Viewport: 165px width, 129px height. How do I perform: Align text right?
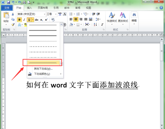point(81,19)
